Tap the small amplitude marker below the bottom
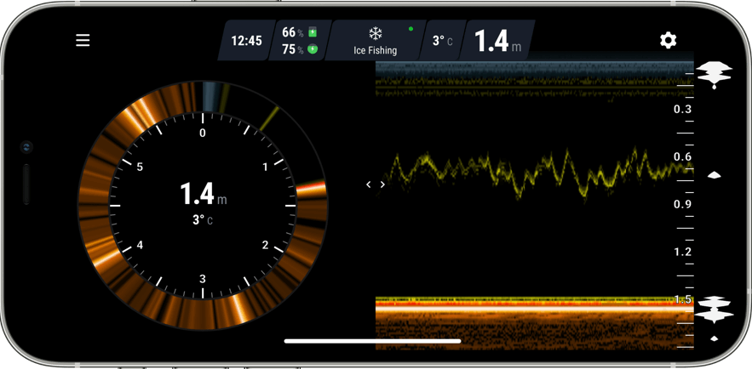 point(715,338)
